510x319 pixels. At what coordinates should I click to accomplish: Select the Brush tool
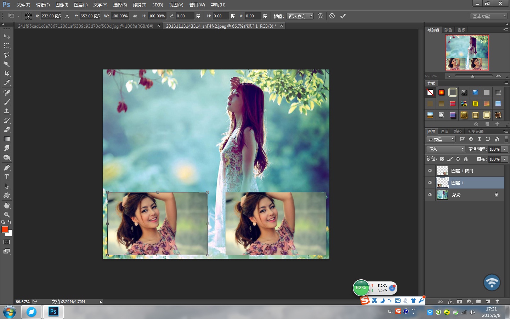coord(7,102)
